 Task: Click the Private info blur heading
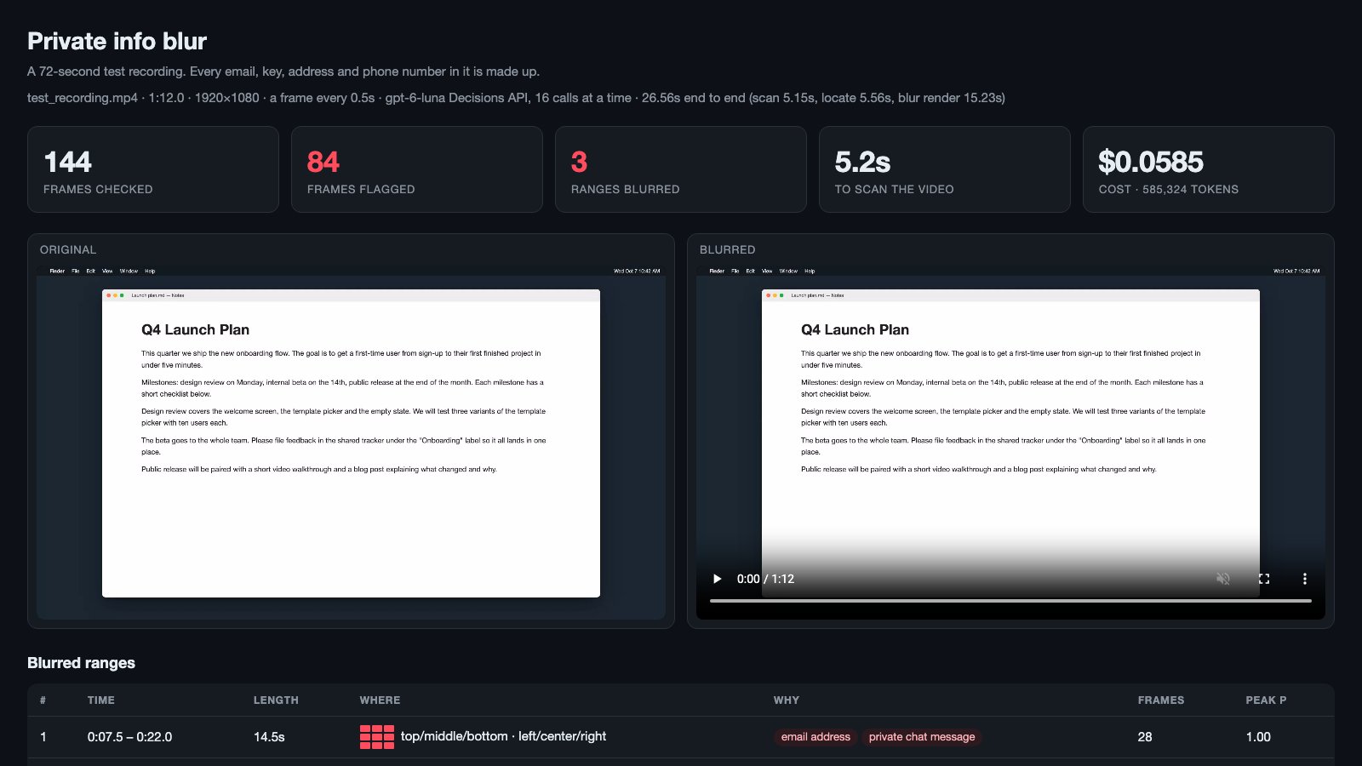pyautogui.click(x=117, y=41)
